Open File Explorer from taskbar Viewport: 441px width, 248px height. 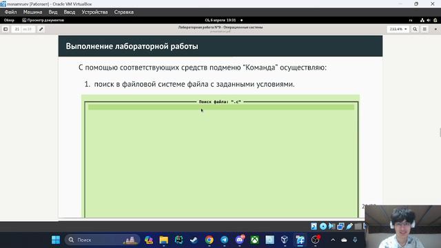click(x=164, y=240)
